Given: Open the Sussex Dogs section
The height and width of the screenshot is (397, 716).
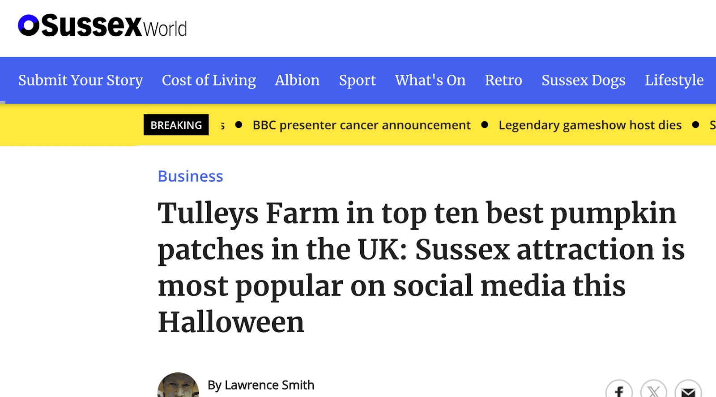Looking at the screenshot, I should (583, 80).
